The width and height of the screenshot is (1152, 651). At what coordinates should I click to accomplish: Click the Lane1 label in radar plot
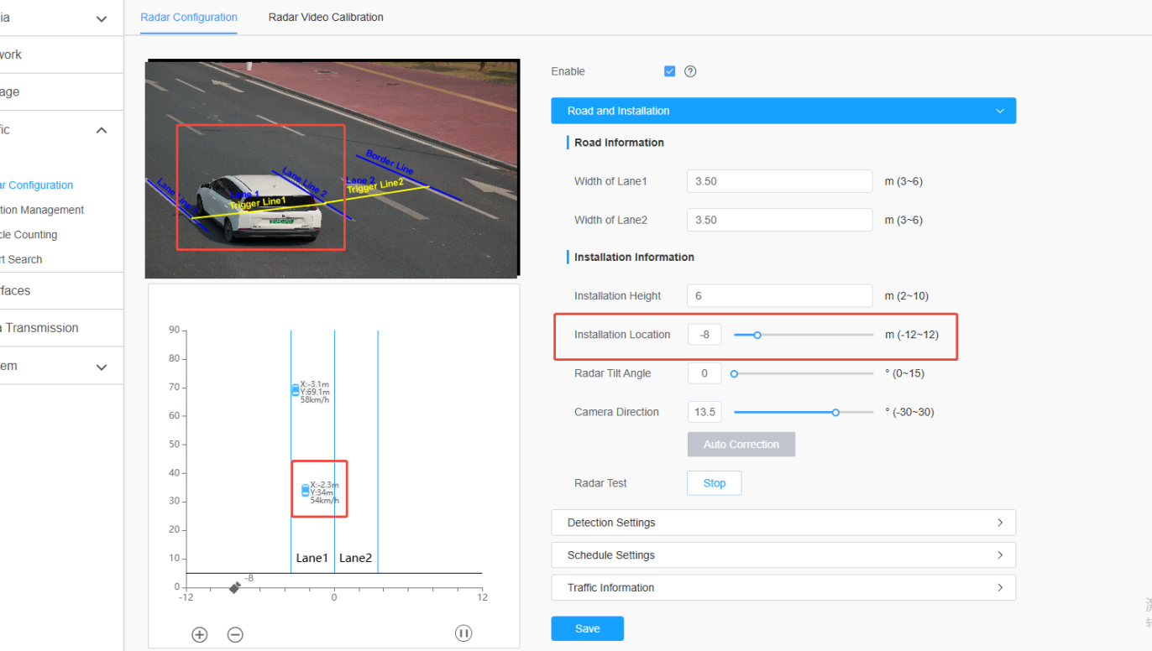tap(312, 558)
